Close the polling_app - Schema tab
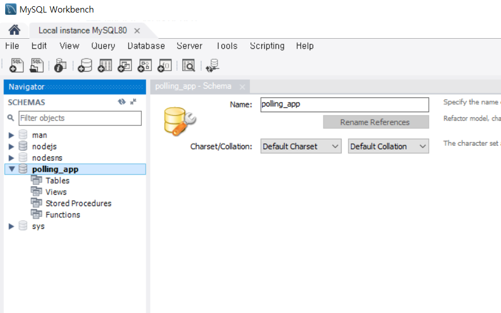 point(243,87)
